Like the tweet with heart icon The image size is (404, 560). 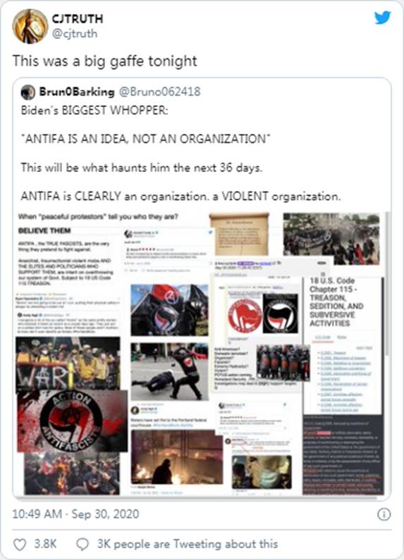point(20,545)
